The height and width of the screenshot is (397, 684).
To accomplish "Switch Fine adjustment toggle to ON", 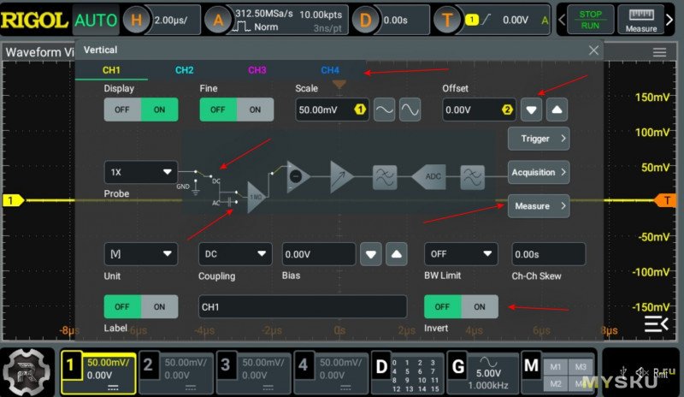I will pyautogui.click(x=255, y=110).
